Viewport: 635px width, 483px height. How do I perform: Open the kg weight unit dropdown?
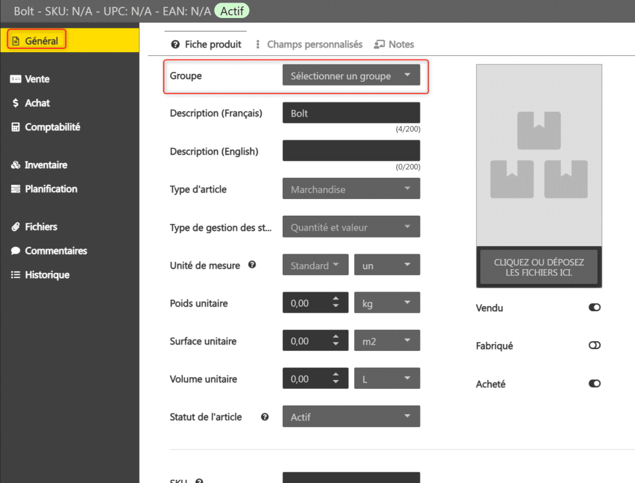[x=386, y=303]
